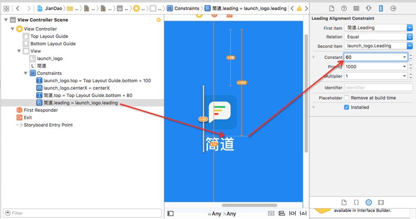This screenshot has height=219, width=416.
Task: Collapse the View Controller Scene
Action: click(6, 20)
